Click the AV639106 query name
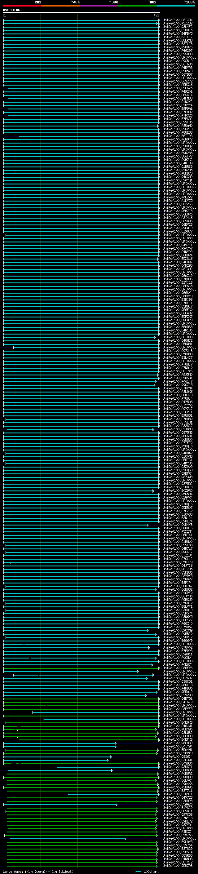This screenshot has width=198, height=874. 11,10
